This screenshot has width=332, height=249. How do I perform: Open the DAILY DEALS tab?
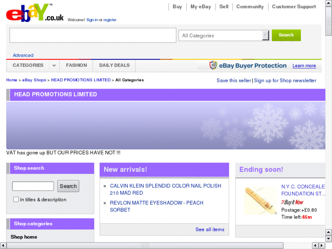pyautogui.click(x=114, y=65)
